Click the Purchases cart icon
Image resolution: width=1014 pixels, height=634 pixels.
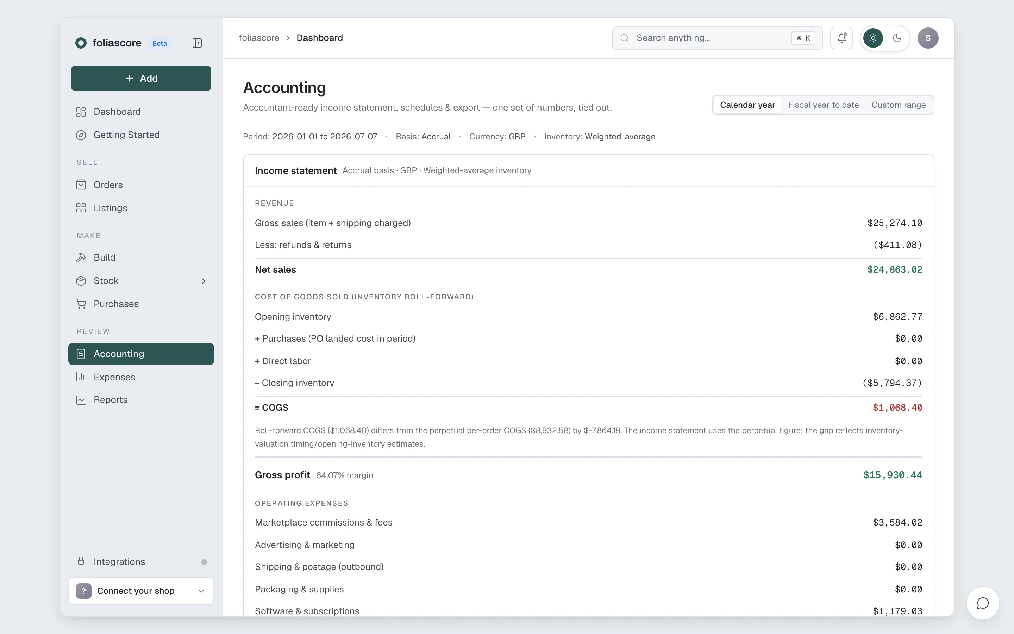(x=81, y=304)
